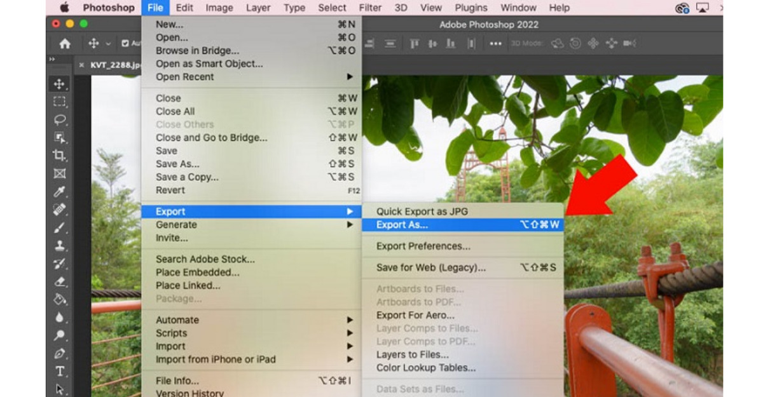Image resolution: width=763 pixels, height=397 pixels.
Task: Select the Paint Bucket tool
Action: (x=60, y=299)
